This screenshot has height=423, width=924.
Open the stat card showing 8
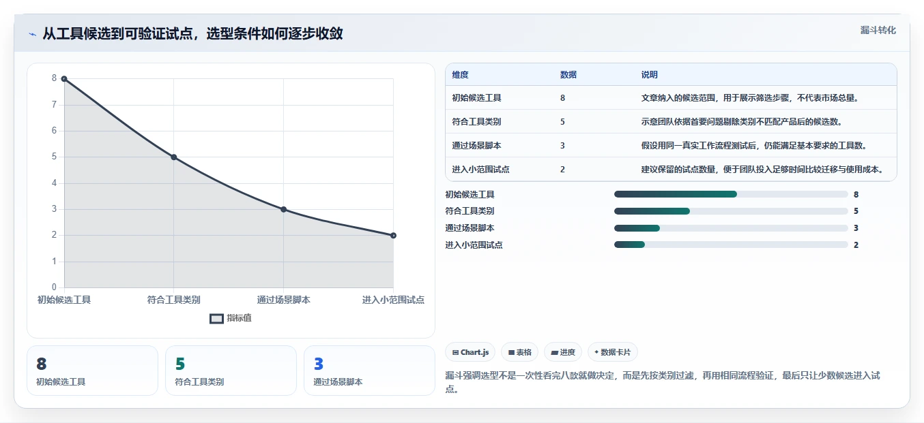click(x=92, y=371)
